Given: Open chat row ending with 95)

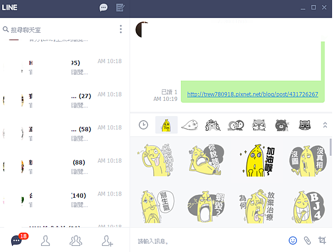Looking at the screenshot, I should pos(65,67).
